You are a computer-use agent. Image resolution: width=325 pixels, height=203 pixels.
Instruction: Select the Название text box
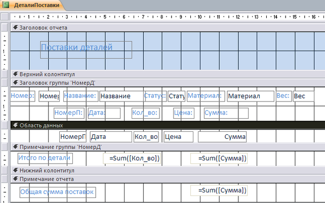tap(122, 96)
